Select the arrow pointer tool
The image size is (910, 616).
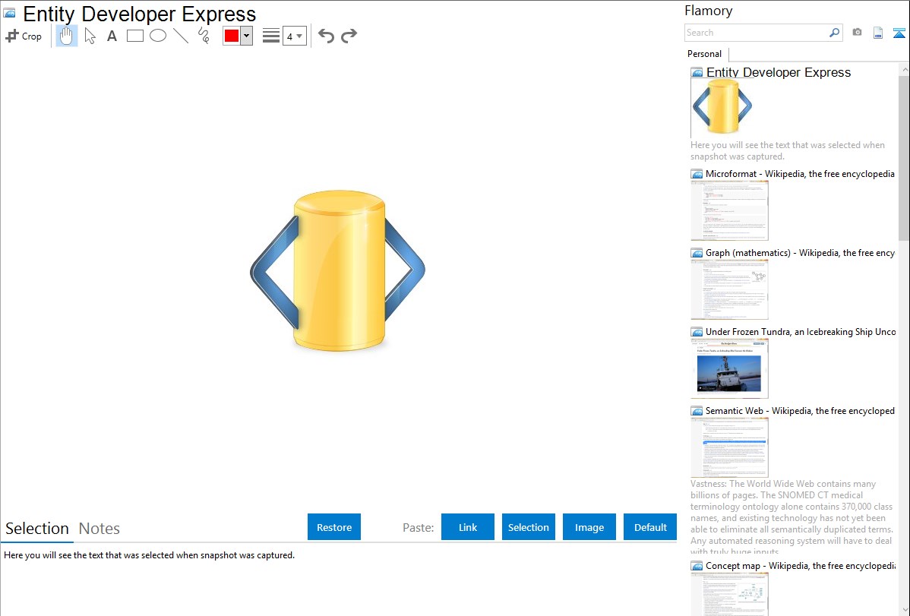click(90, 36)
